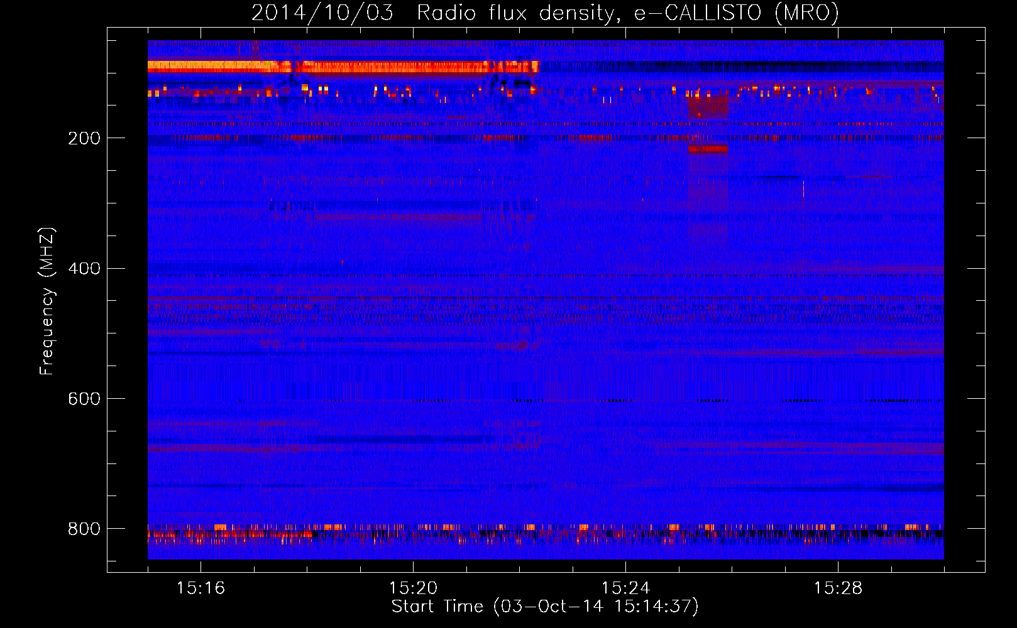This screenshot has width=1017, height=628.
Task: Click the 'Frequency (MHZ)' axis label
Action: 47,301
